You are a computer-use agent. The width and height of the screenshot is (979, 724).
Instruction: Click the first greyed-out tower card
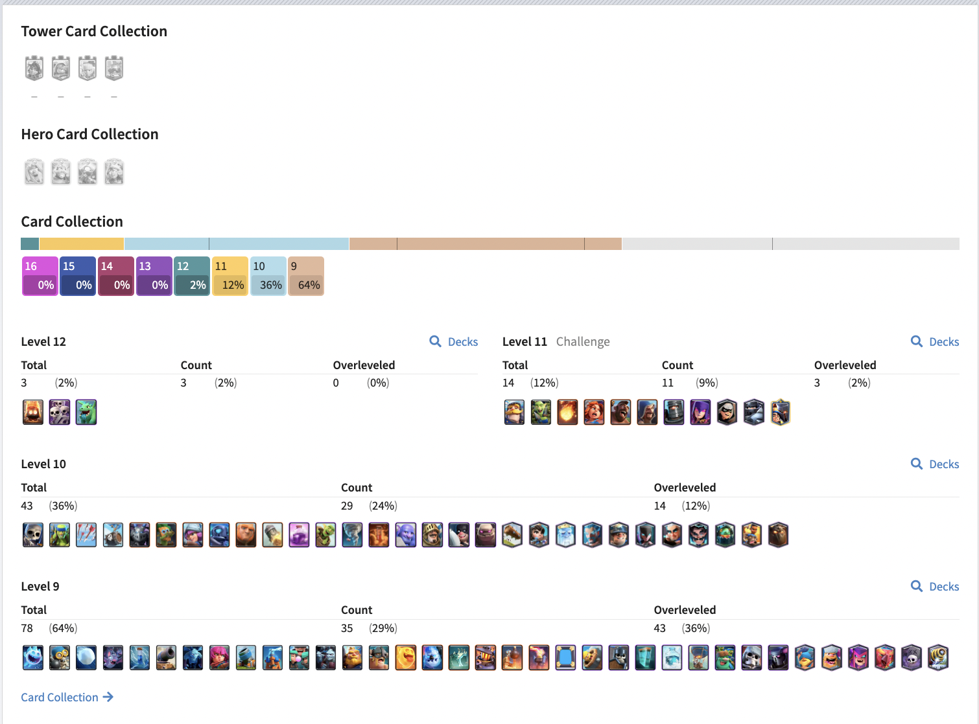tap(34, 68)
